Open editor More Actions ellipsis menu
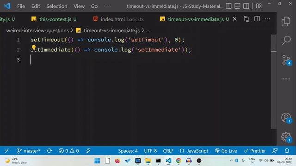 click(x=267, y=19)
